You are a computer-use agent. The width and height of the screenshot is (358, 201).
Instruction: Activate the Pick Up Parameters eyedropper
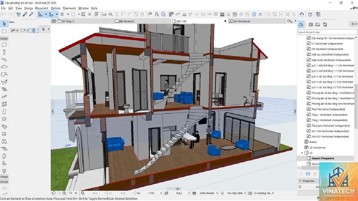[x=25, y=14]
